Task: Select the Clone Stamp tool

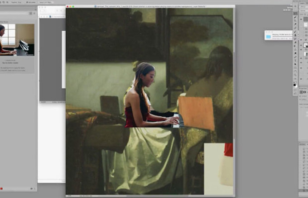Action: (295, 35)
